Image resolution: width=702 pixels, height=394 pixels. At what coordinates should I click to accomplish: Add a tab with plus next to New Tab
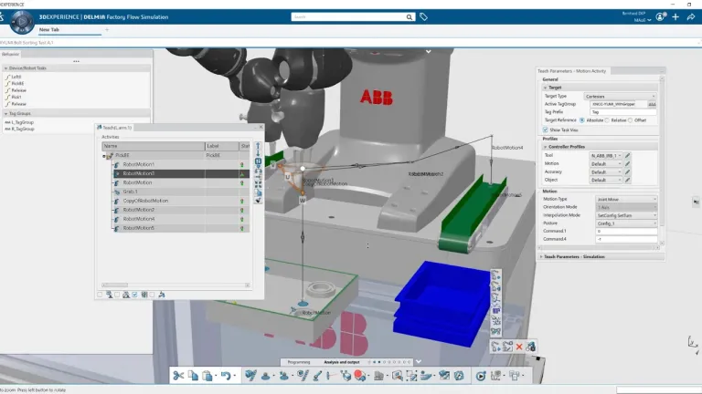point(107,29)
